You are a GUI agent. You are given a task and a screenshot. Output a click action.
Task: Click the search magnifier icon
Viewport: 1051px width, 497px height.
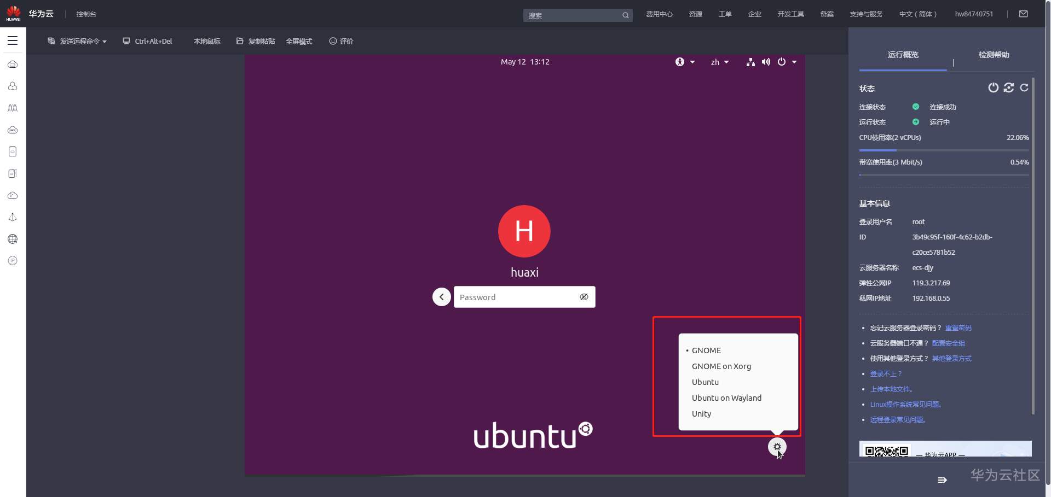(625, 15)
